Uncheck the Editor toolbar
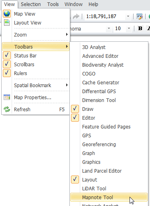Screen dimensions: 150x206 coord(75,118)
